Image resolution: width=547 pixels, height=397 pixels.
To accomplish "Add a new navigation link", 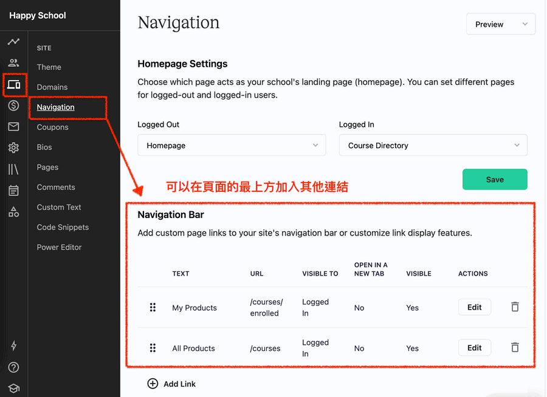I will [171, 384].
